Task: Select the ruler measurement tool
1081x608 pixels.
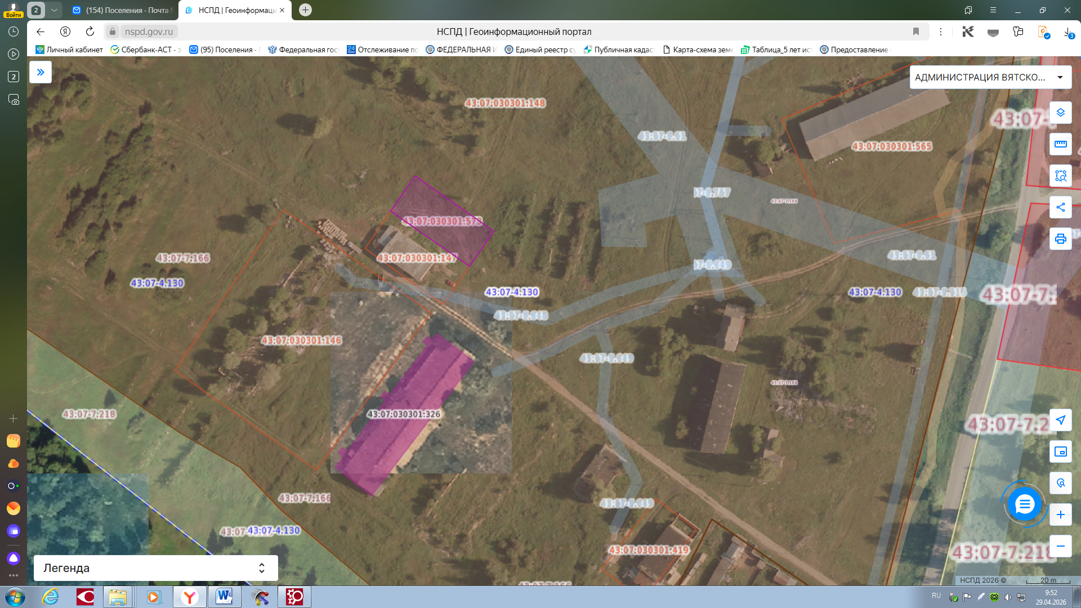Action: pos(1060,144)
